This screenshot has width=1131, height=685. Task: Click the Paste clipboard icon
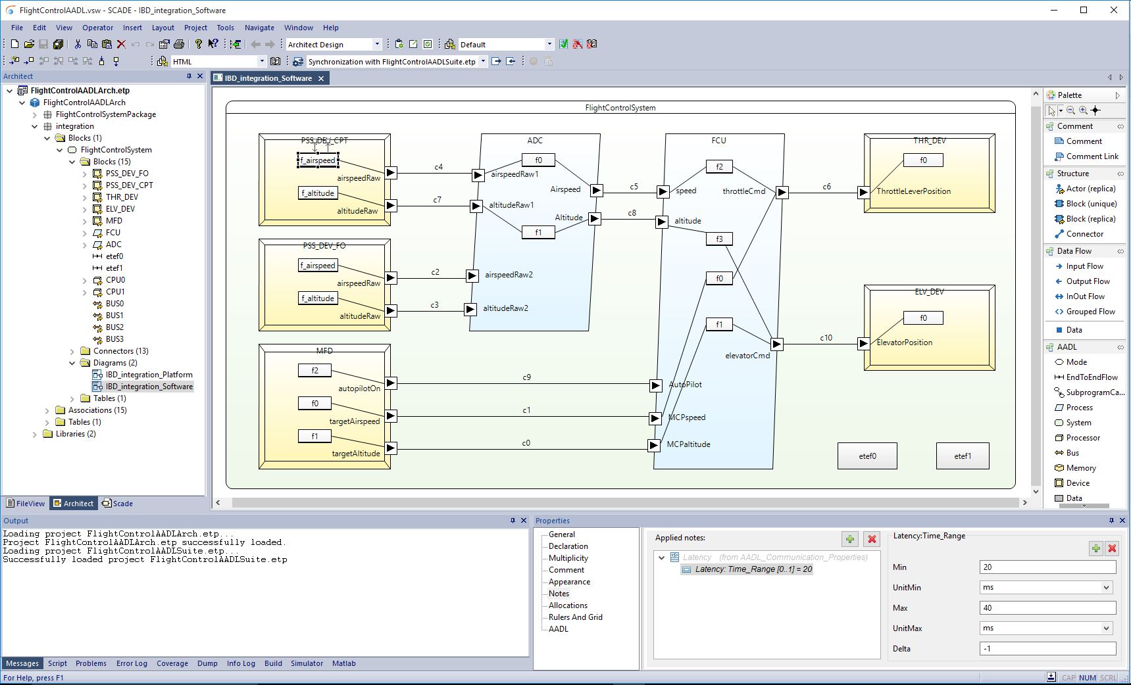pyautogui.click(x=107, y=44)
